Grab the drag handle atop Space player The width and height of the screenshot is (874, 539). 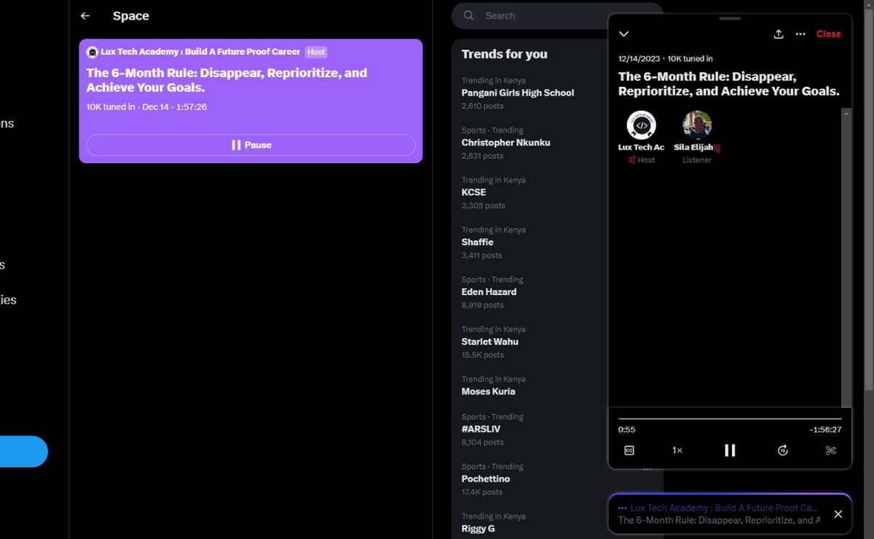tap(730, 18)
